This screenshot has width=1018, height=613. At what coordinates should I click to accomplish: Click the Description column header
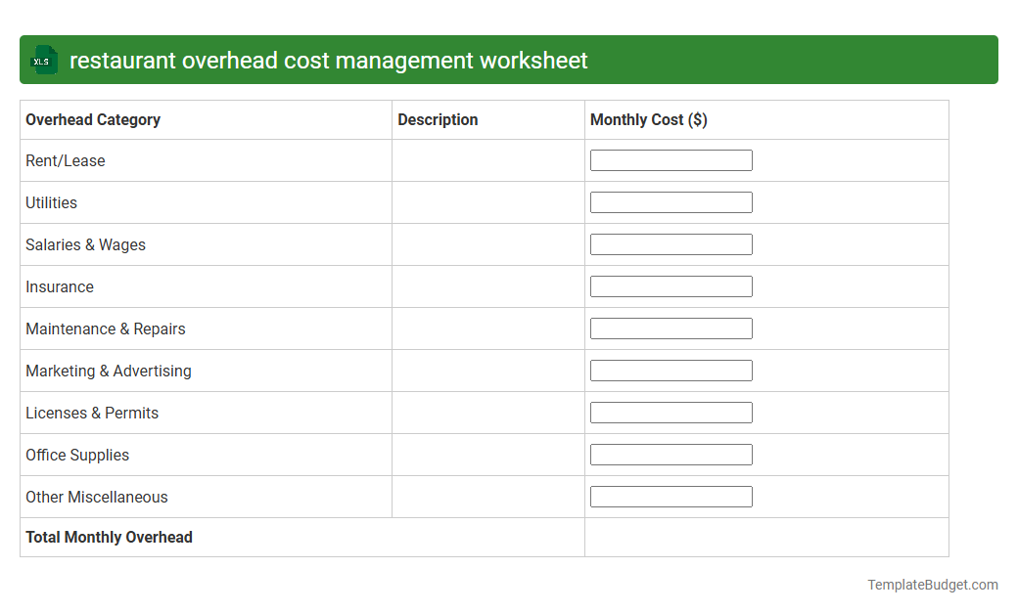point(438,119)
